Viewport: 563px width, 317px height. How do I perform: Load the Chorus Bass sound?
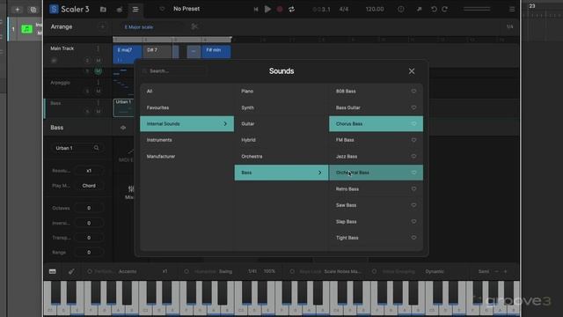pyautogui.click(x=376, y=123)
